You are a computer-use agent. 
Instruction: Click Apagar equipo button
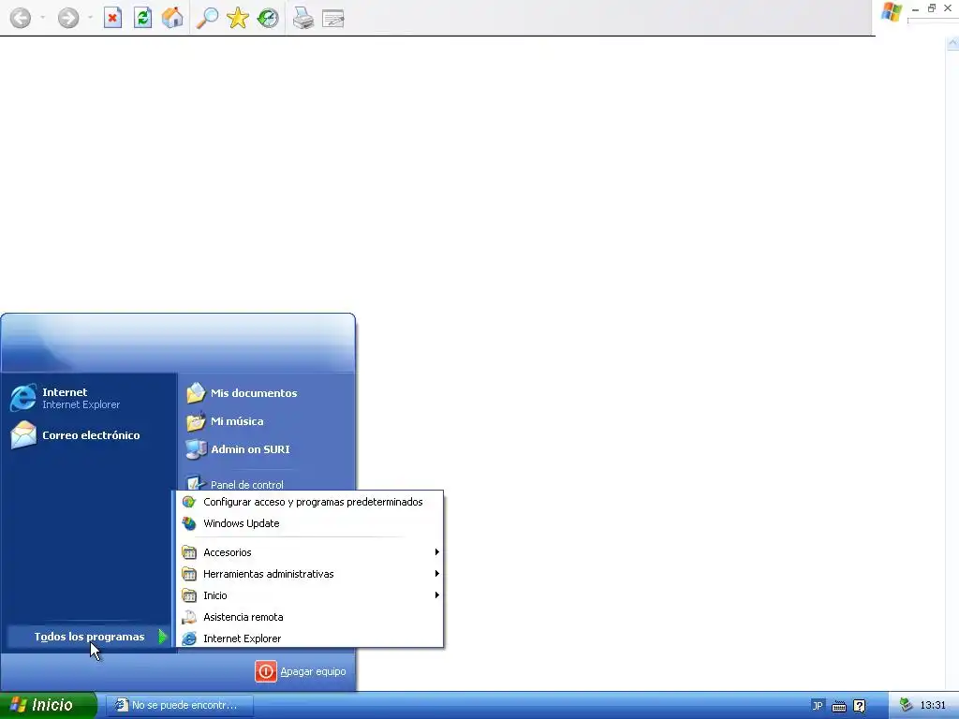(301, 671)
